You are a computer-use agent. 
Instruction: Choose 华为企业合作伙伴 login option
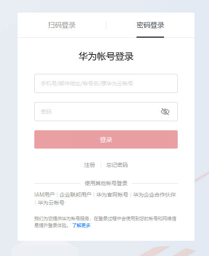point(154,195)
